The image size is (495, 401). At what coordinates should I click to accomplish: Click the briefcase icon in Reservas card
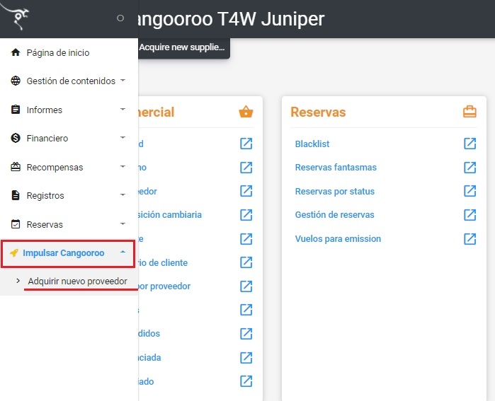tap(470, 112)
